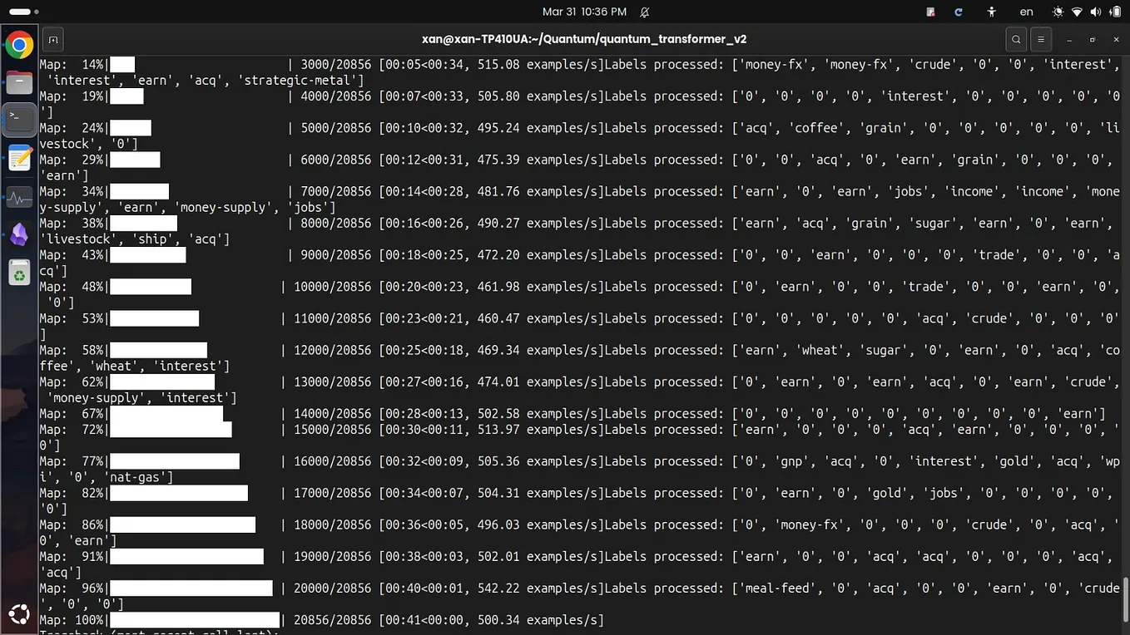Click the screenshot indicator icon in the top bar
The height and width of the screenshot is (635, 1130).
tap(929, 12)
